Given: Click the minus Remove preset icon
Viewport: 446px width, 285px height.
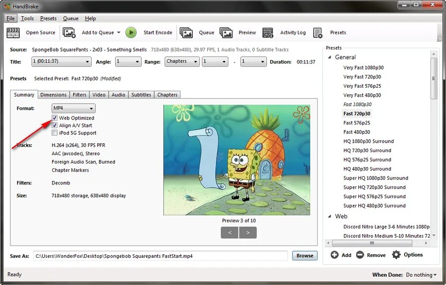Looking at the screenshot, I should click(x=360, y=255).
